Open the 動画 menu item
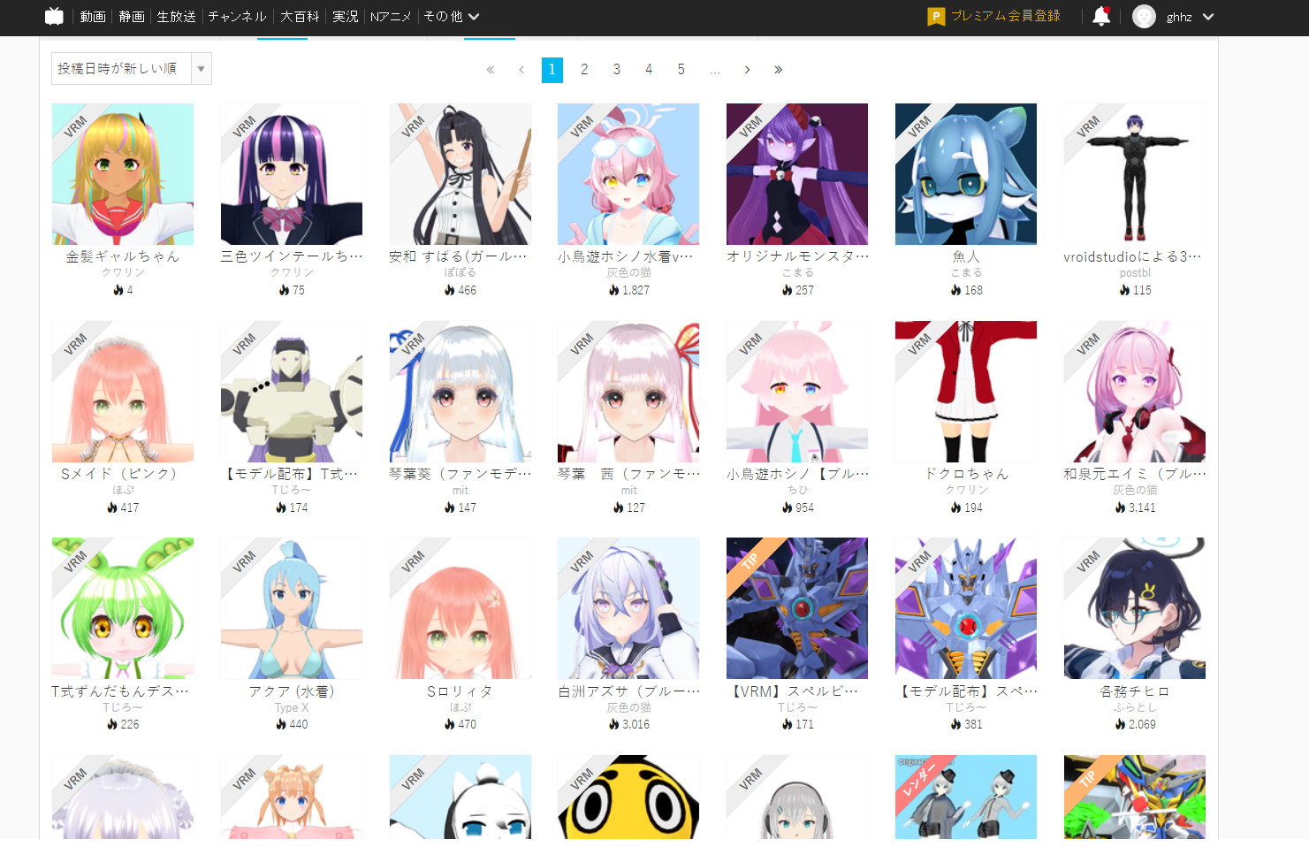The width and height of the screenshot is (1309, 847). (93, 17)
